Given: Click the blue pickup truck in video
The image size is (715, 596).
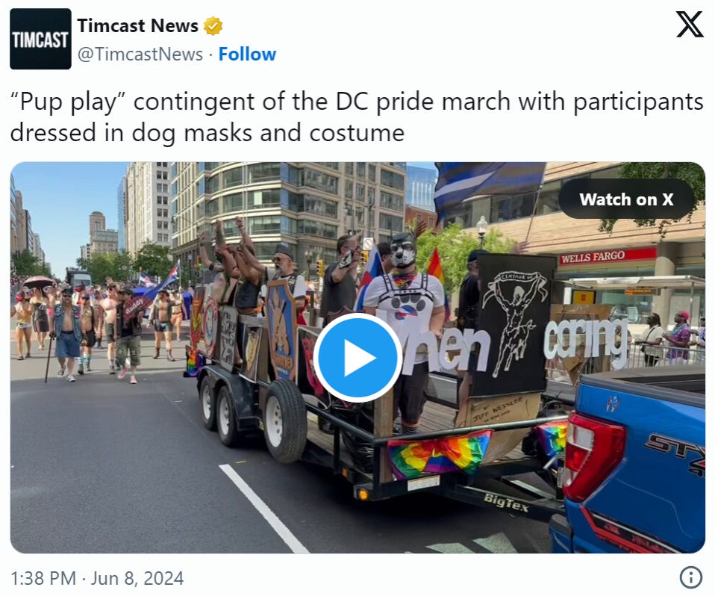Looking at the screenshot, I should 634,461.
